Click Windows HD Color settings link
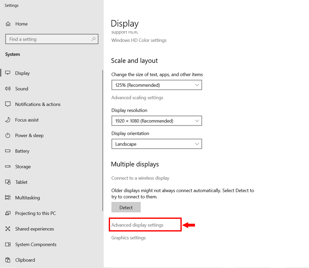The height and width of the screenshot is (268, 309). pos(139,40)
